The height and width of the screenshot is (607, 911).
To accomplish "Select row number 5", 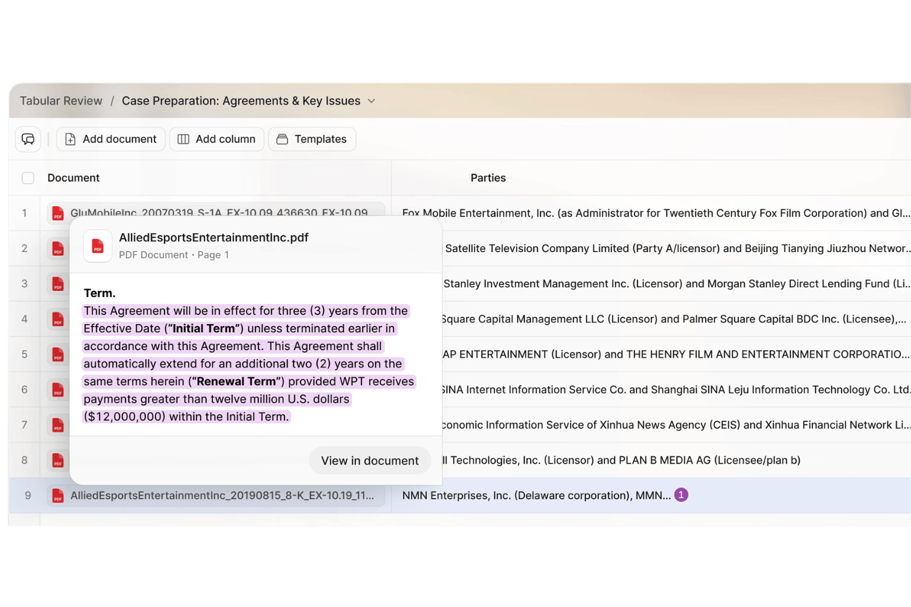I will tap(25, 354).
